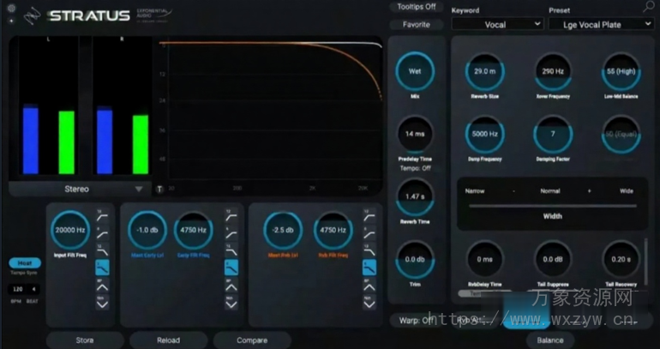This screenshot has width=660, height=349.
Task: Click the Wet Mix knob
Action: coord(415,71)
